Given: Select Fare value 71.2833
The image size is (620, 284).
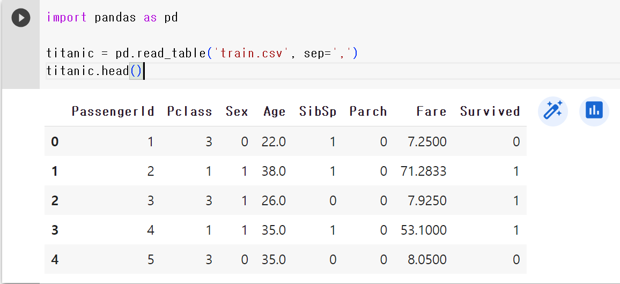Looking at the screenshot, I should [x=424, y=171].
